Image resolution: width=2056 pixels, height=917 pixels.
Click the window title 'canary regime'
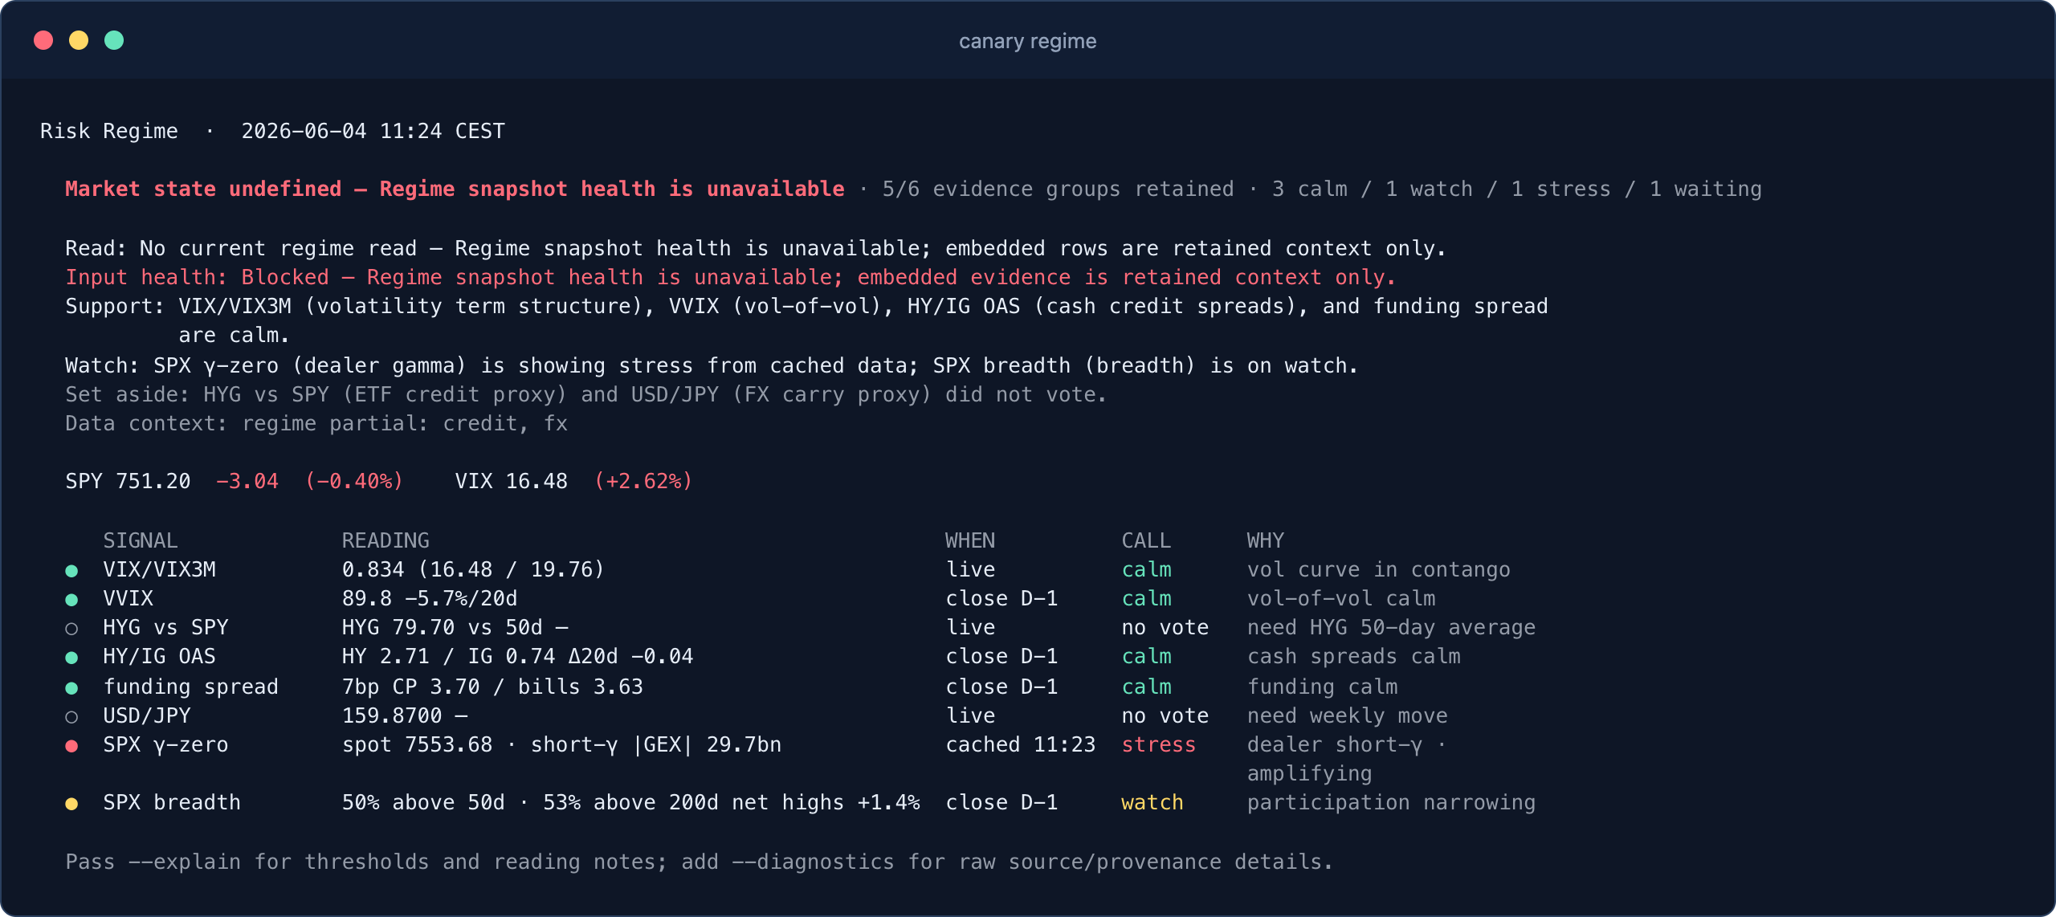pyautogui.click(x=1027, y=41)
